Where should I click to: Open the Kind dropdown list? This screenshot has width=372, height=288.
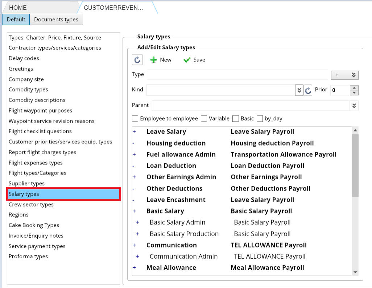pyautogui.click(x=299, y=90)
